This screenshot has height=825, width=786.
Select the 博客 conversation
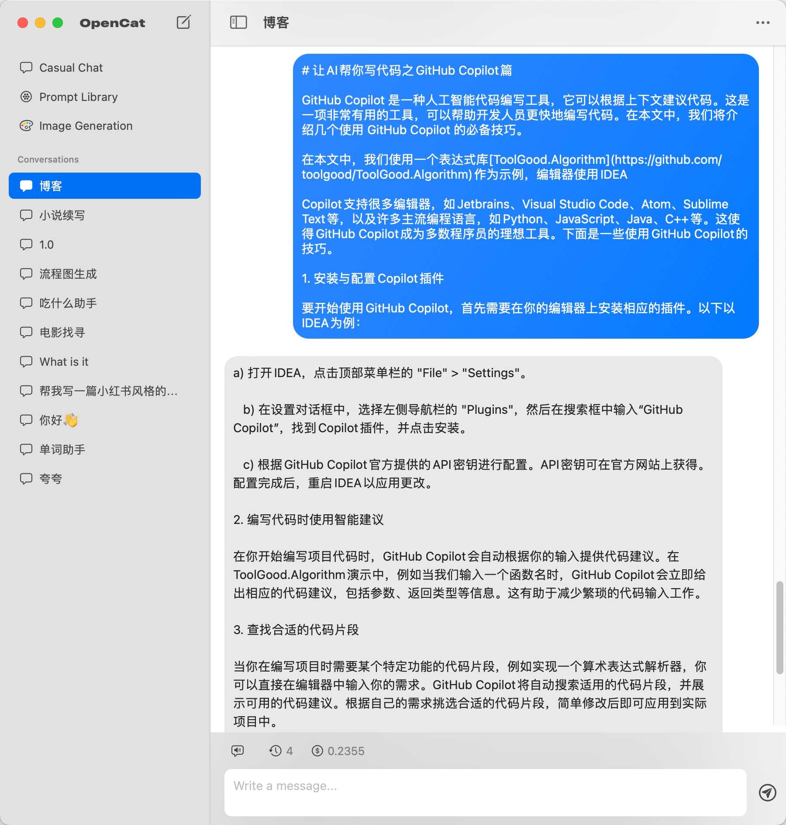click(105, 186)
